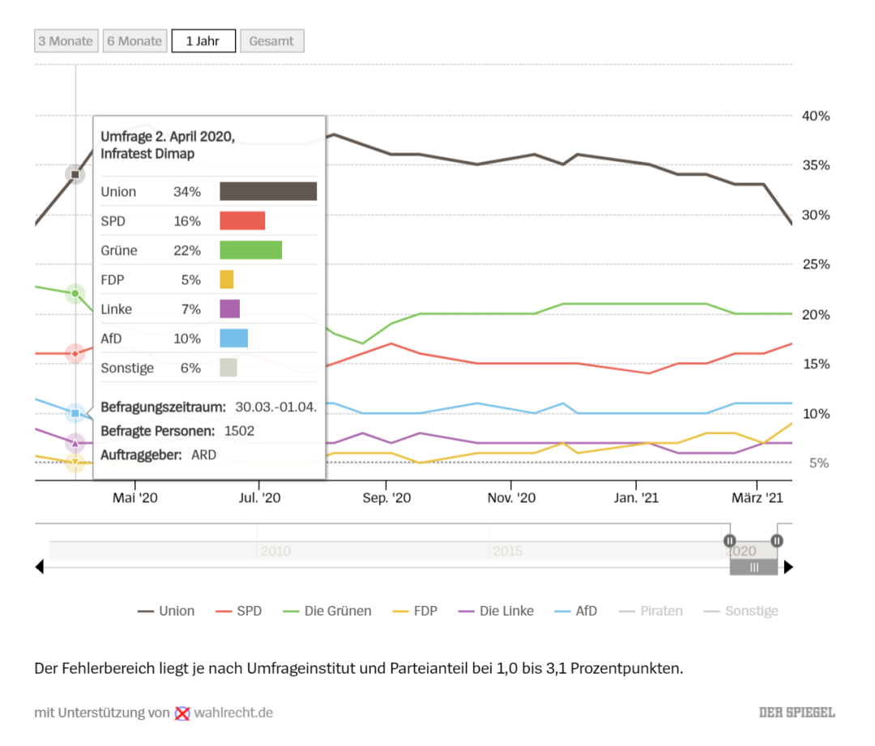Choose the 6 Monate range button

pos(134,40)
